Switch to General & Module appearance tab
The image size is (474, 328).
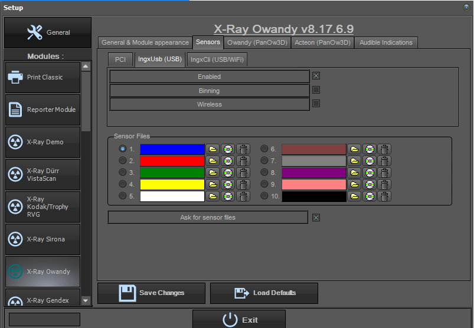[145, 42]
